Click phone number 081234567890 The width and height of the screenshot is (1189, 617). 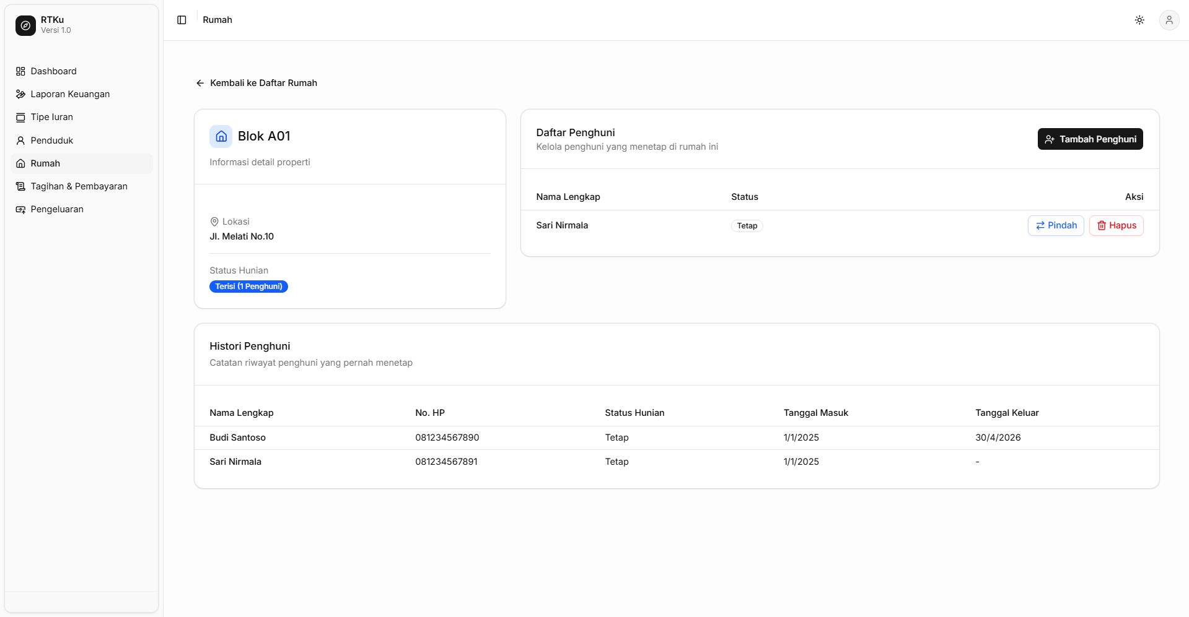447,438
